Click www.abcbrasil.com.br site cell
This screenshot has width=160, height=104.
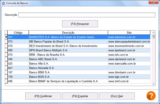[129, 59]
